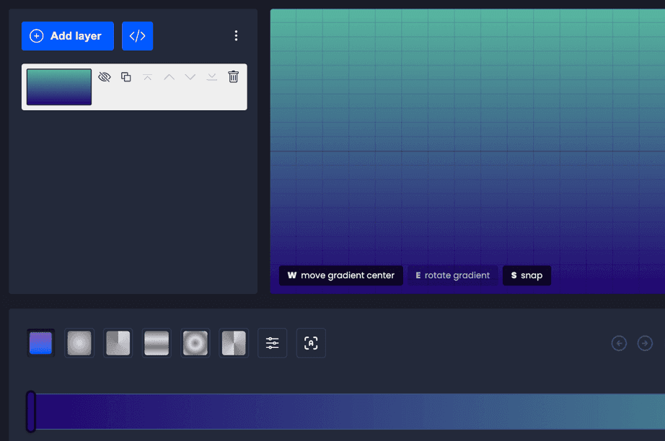Image resolution: width=665 pixels, height=441 pixels.
Task: Choose the conic gradient type
Action: [x=118, y=343]
